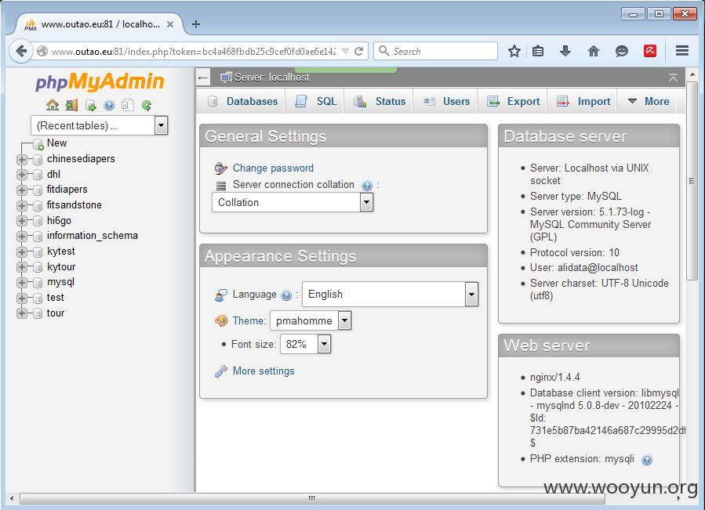This screenshot has height=510, width=705.
Task: Click the red Avira extension icon in toolbar
Action: [x=650, y=51]
